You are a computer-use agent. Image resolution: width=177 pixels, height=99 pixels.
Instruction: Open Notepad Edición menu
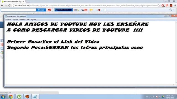pyautogui.click(x=15, y=20)
